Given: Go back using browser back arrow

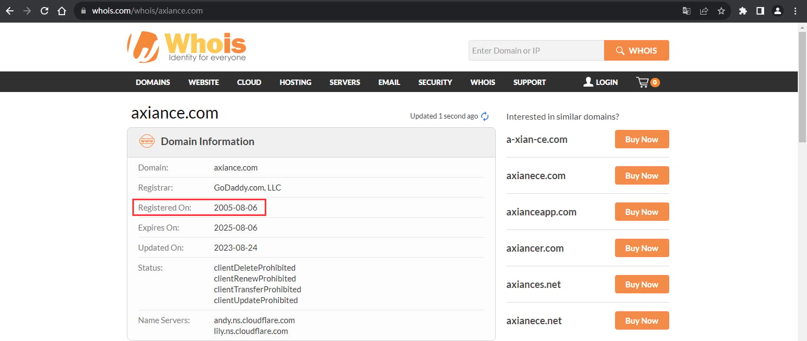Looking at the screenshot, I should pos(10,11).
